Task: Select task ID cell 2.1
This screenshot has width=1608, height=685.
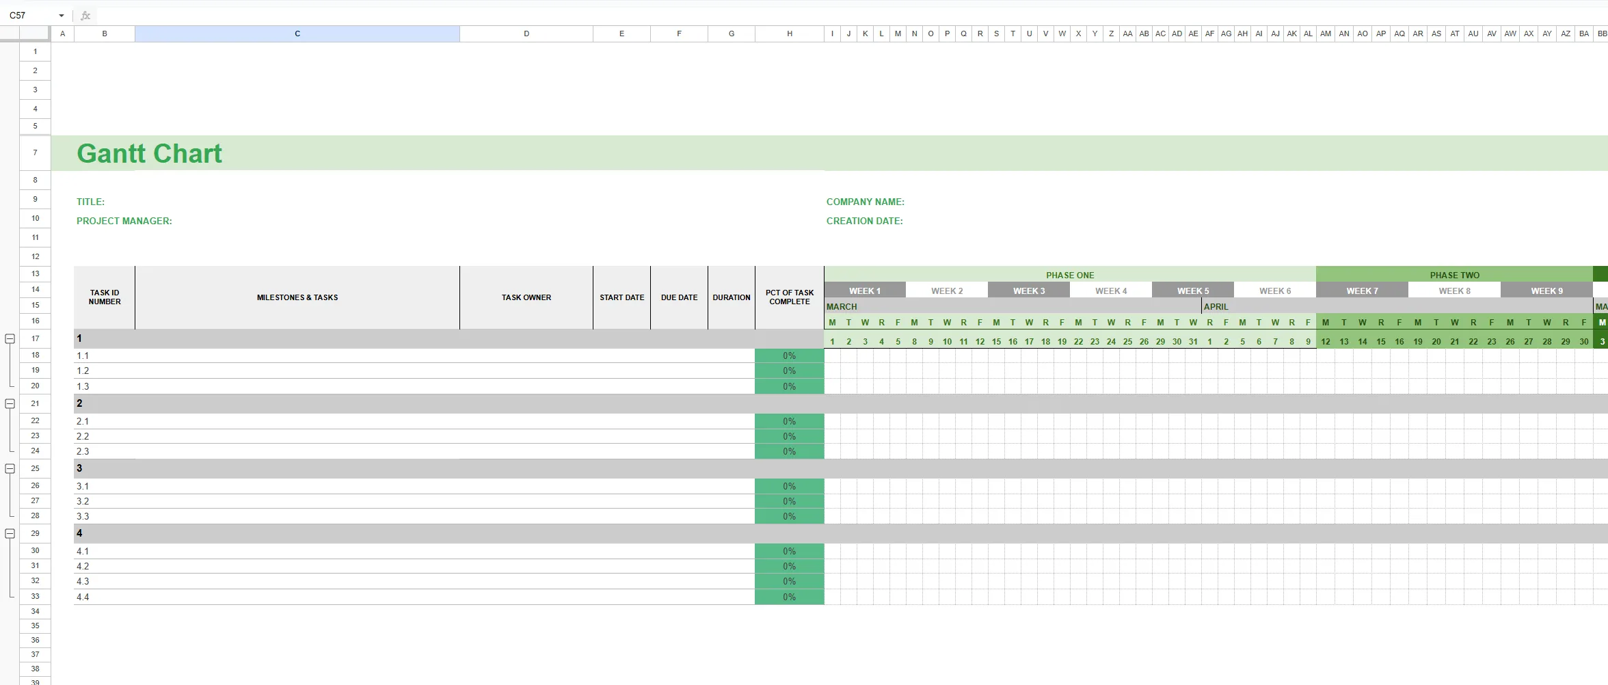Action: pyautogui.click(x=105, y=421)
